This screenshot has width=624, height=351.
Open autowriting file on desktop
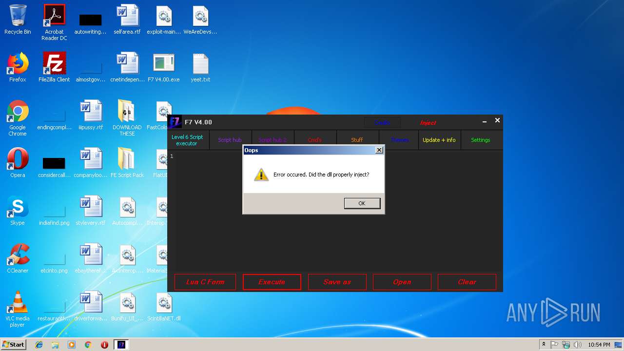(x=91, y=23)
